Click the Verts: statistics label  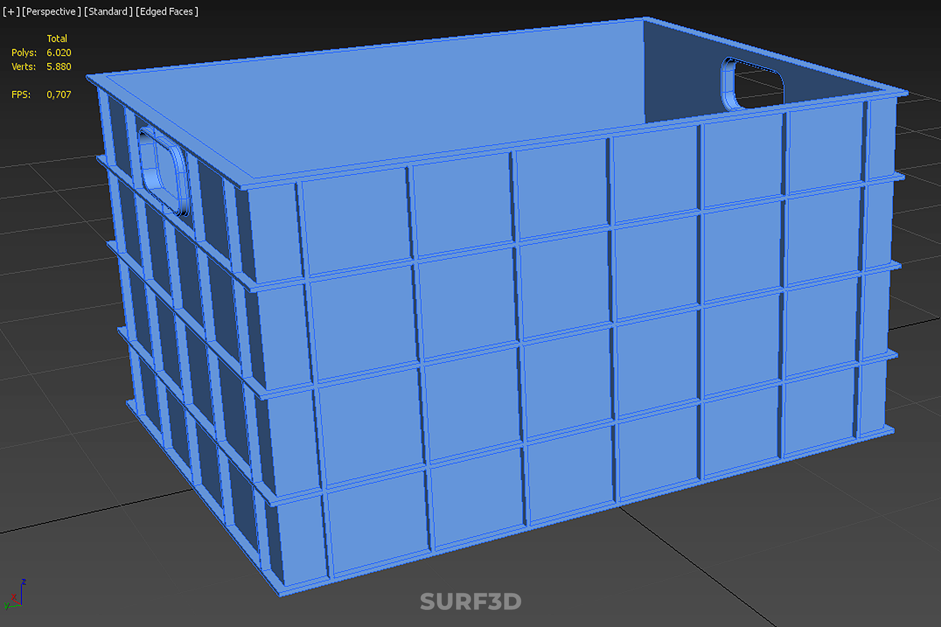coord(24,67)
